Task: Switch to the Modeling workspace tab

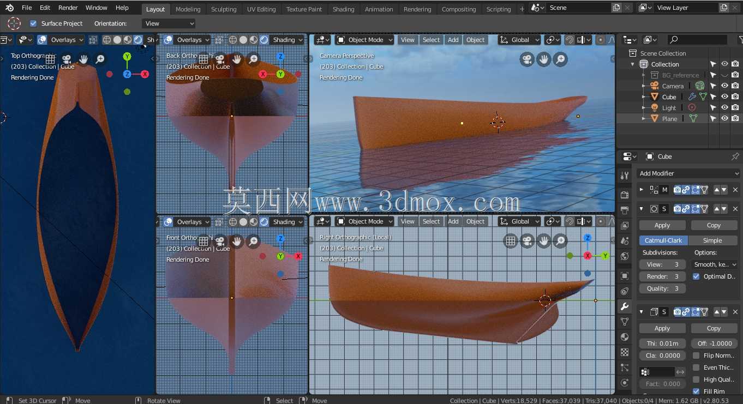Action: coord(188,9)
